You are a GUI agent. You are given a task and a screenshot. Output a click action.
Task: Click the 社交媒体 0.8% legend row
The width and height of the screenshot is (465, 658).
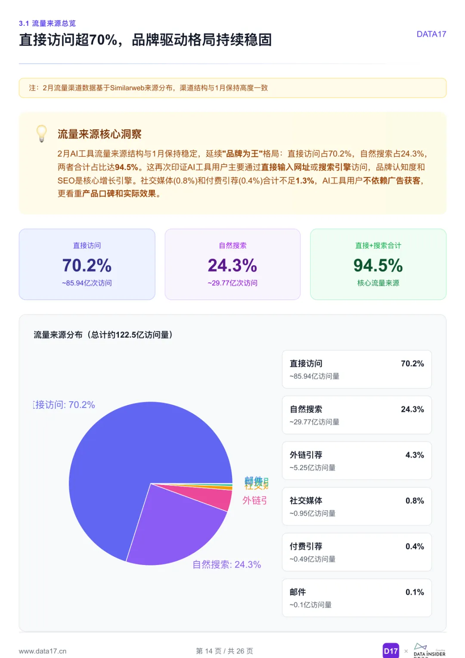coord(356,506)
